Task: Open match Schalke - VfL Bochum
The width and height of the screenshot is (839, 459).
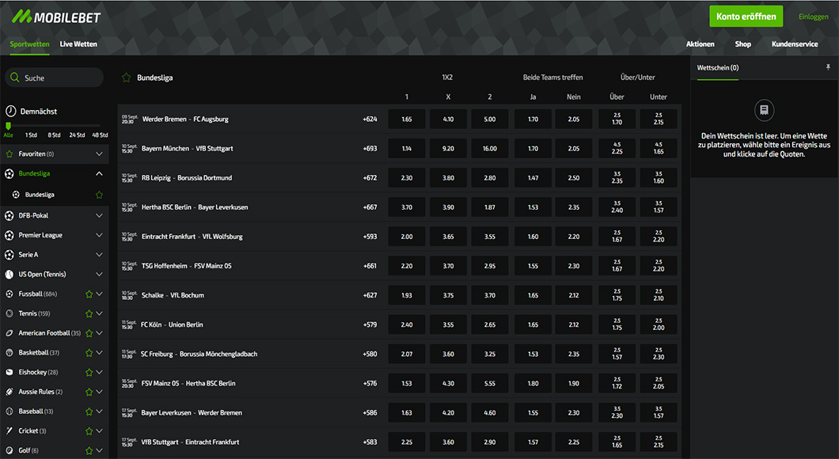Action: [x=173, y=295]
